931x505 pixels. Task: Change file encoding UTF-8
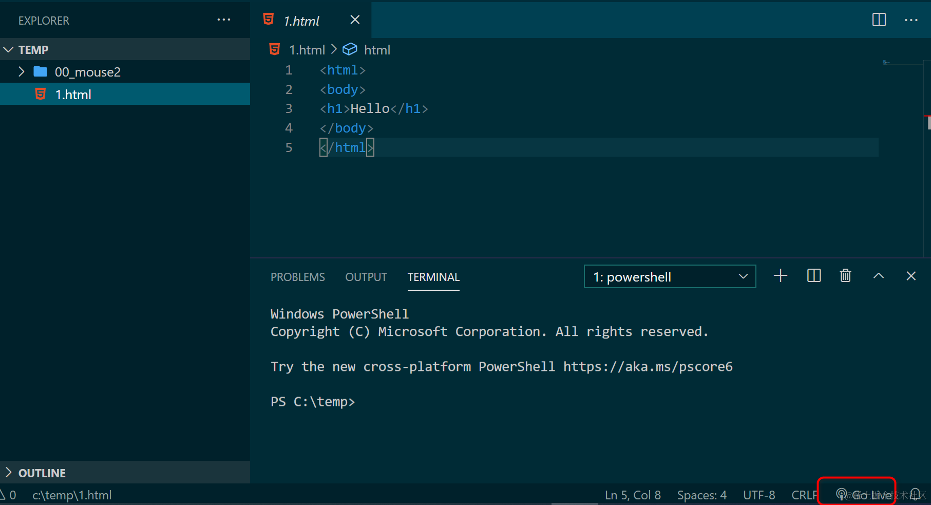(759, 495)
